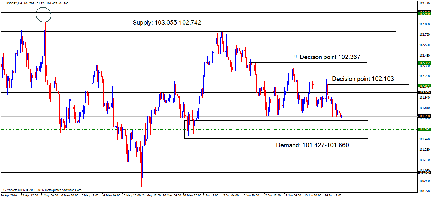The width and height of the screenshot is (431, 198).
Task: Click the 101.290 value on price axis
Action: pyautogui.click(x=424, y=149)
